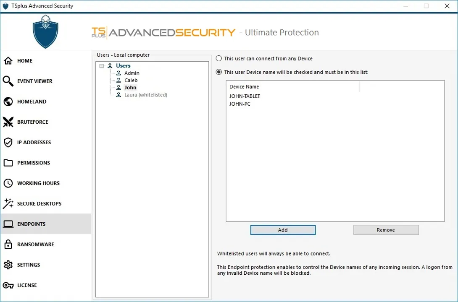Select user Admin in the tree
The height and width of the screenshot is (302, 458).
[x=132, y=73]
